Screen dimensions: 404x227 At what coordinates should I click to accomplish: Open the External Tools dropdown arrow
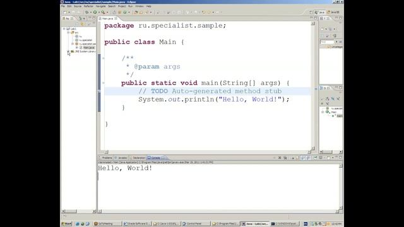click(x=107, y=13)
